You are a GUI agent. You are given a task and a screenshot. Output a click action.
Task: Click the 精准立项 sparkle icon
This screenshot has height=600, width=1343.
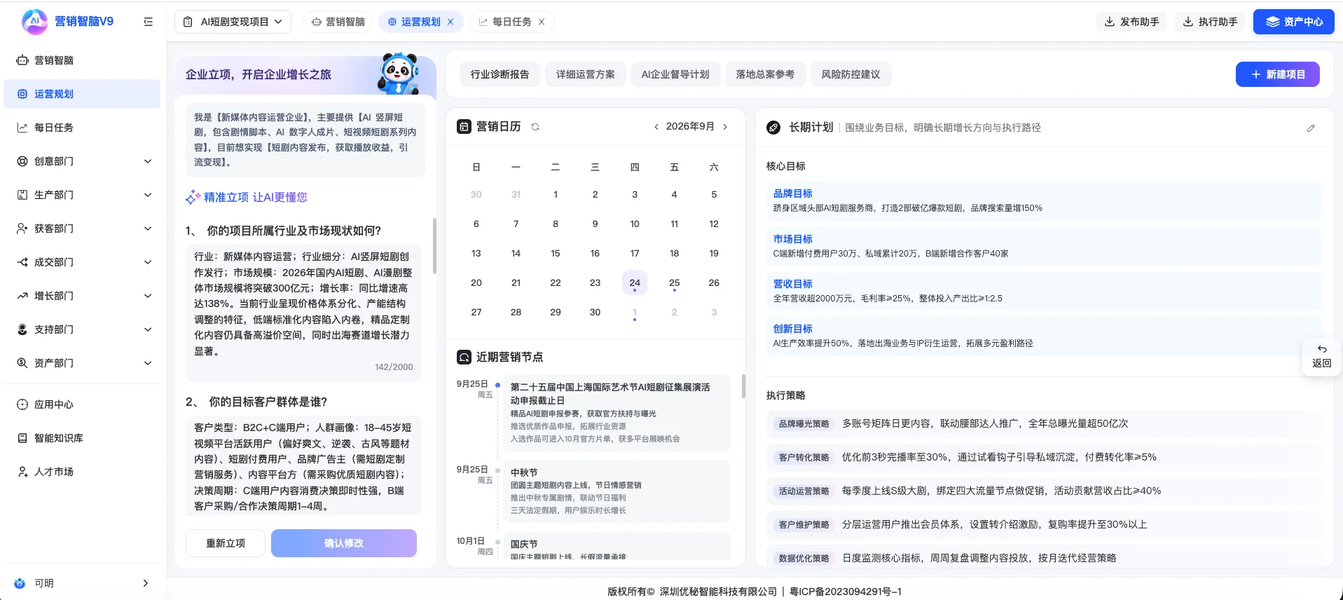click(x=193, y=198)
